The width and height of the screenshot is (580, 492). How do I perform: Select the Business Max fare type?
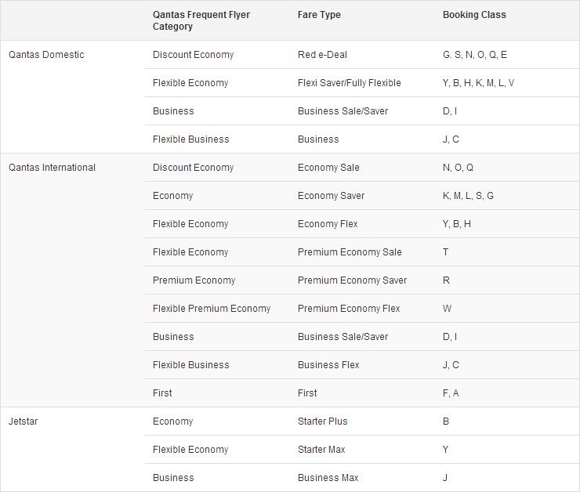tap(328, 478)
